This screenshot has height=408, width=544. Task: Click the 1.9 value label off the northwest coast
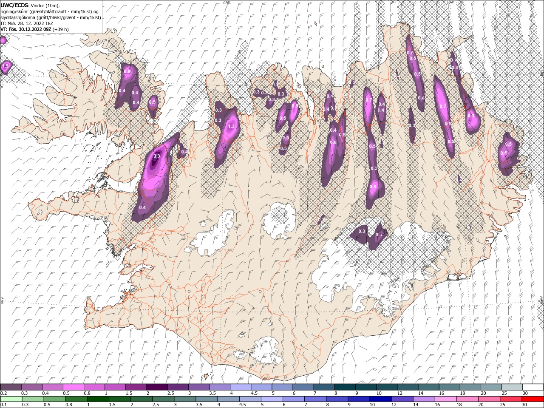[x=6, y=66]
